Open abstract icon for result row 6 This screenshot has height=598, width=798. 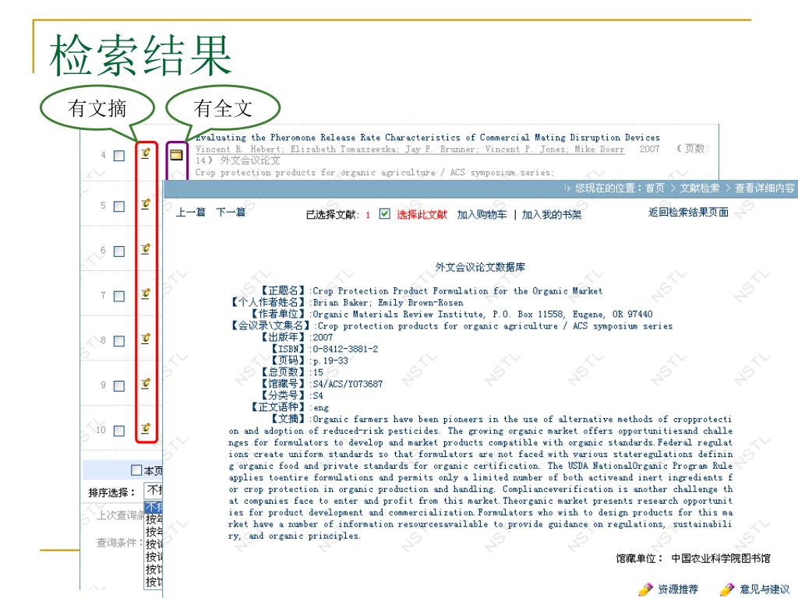click(x=146, y=249)
